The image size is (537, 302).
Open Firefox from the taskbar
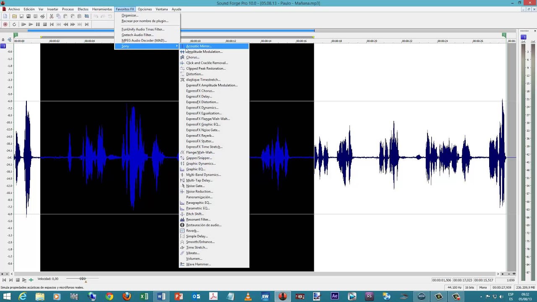127,297
